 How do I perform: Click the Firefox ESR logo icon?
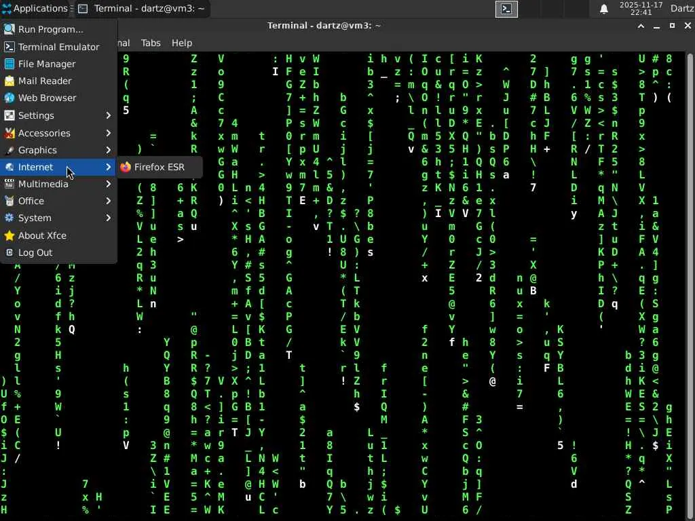point(126,167)
